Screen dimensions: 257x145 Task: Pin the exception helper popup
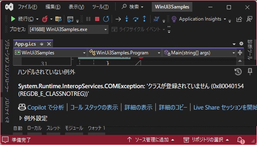[x=250, y=72]
